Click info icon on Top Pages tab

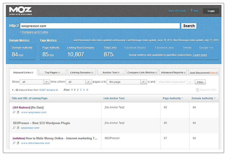click(59, 72)
